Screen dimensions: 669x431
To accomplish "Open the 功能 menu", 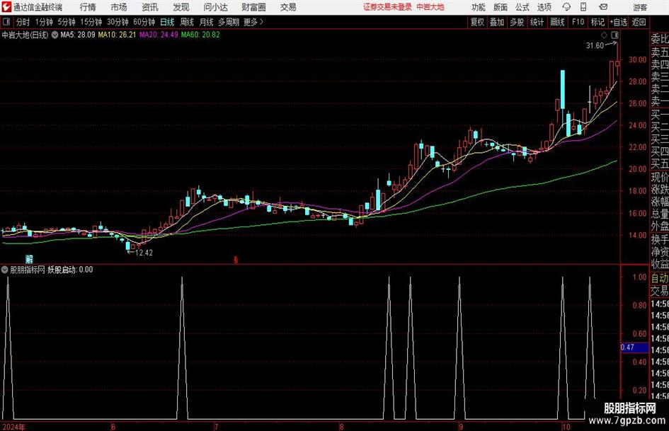I will point(479,7).
